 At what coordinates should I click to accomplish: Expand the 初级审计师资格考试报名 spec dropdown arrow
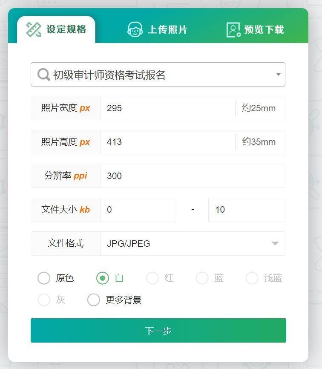coord(278,75)
